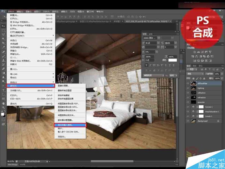The width and height of the screenshot is (225, 169).
Task: Choose the New entry with Ctrl+N shortcut
Action: click(x=31, y=15)
